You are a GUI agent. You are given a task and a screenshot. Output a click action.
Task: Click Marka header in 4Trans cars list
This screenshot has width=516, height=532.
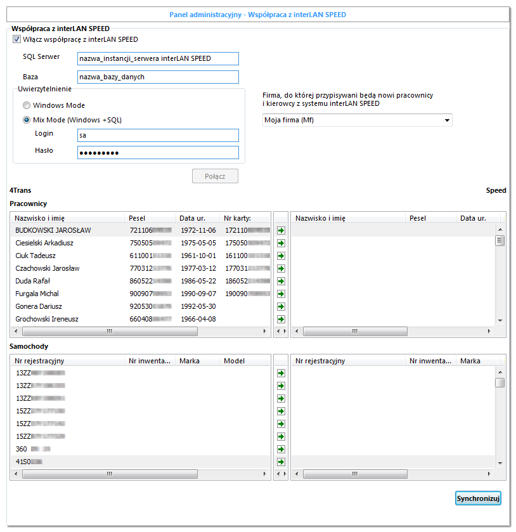pyautogui.click(x=197, y=361)
